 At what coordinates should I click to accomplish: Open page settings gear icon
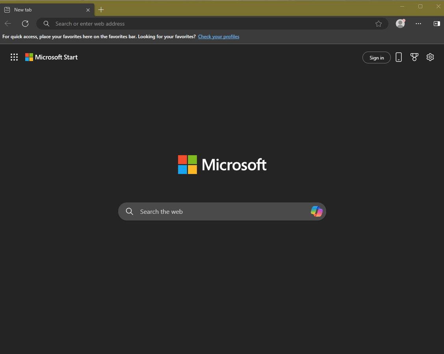(430, 57)
